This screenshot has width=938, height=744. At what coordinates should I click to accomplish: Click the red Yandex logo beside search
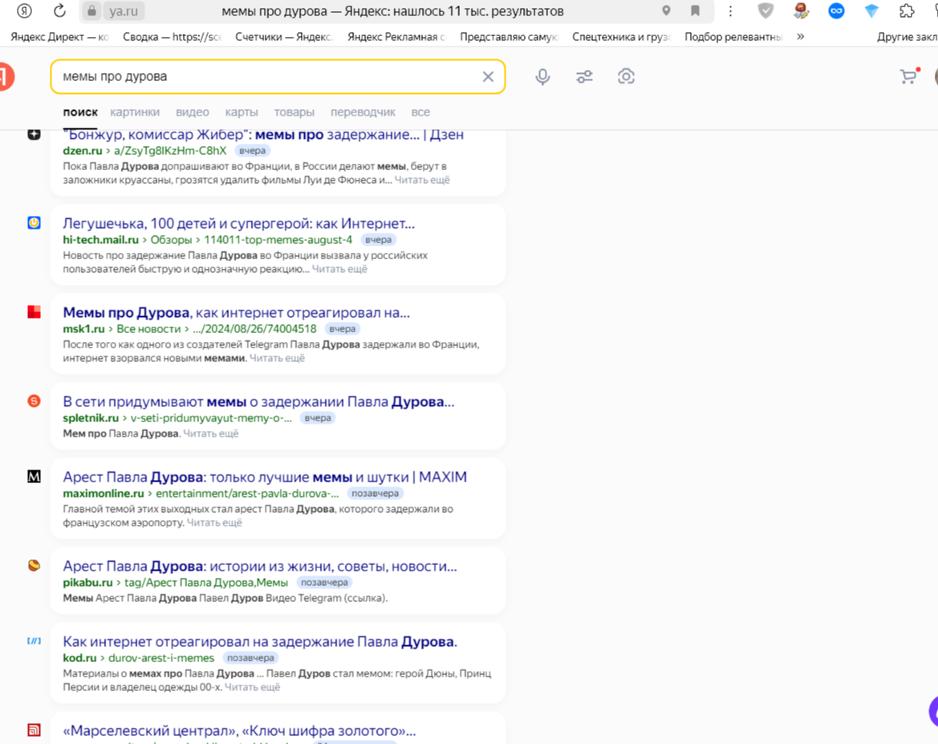[6, 76]
